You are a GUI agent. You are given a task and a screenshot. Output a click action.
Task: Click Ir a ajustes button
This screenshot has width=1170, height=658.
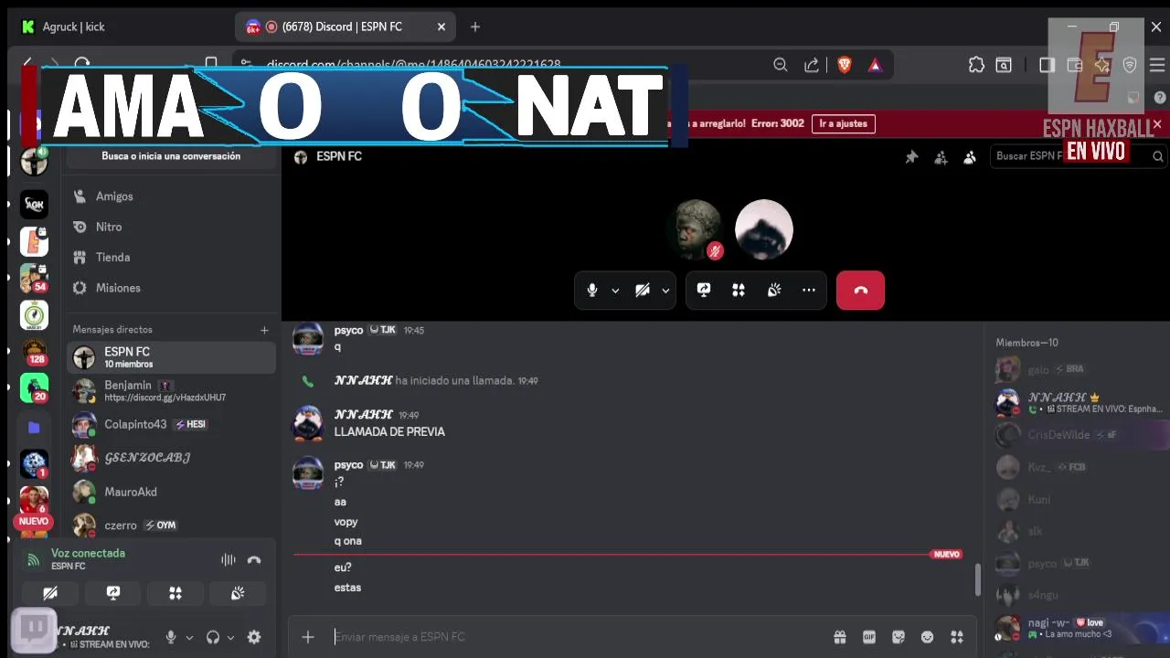(x=843, y=123)
